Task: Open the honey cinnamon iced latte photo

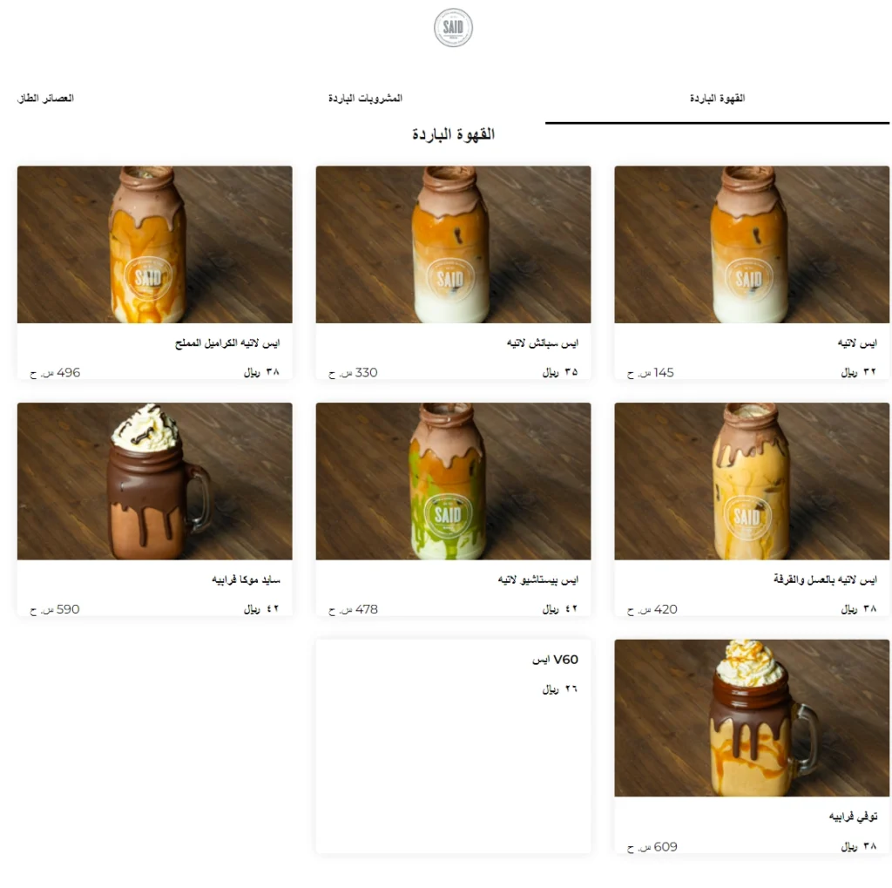Action: pos(752,481)
